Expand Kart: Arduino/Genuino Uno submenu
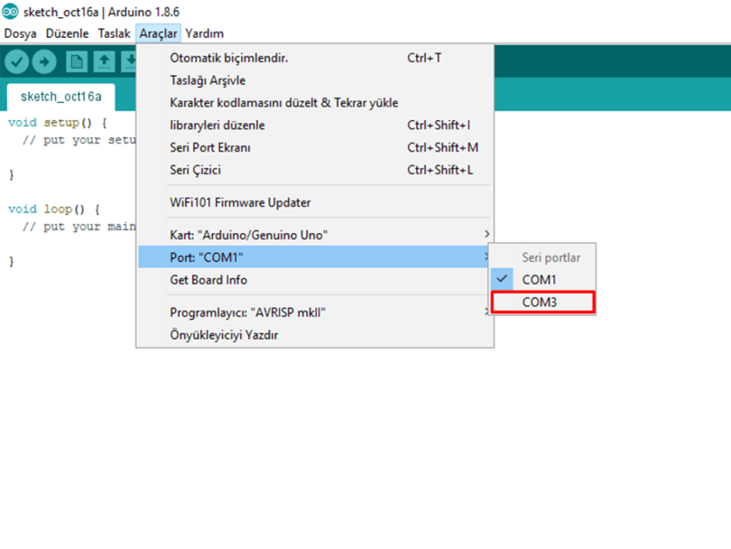 (315, 235)
